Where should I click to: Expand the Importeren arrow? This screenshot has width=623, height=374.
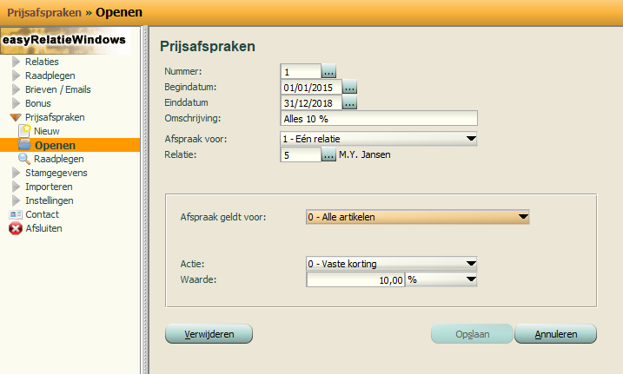point(16,187)
